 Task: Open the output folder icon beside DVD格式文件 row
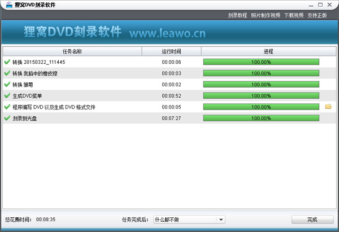(x=328, y=107)
